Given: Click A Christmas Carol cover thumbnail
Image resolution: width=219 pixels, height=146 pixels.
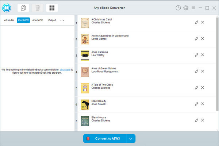Looking at the screenshot, I should click(85, 23).
